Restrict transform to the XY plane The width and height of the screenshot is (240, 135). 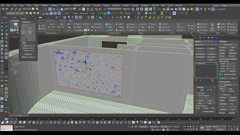(x=209, y=9)
